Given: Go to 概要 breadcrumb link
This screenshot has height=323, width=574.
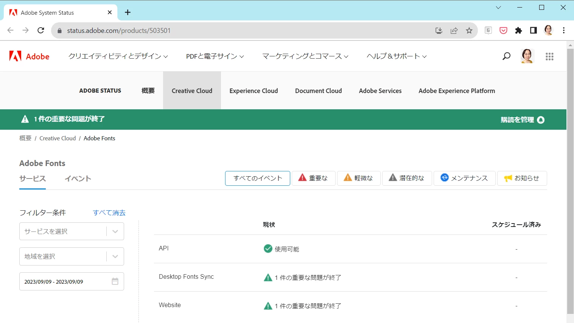Looking at the screenshot, I should (25, 138).
